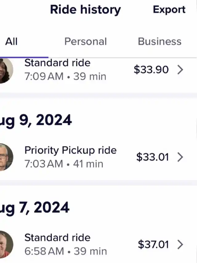Viewport: 197px width, 263px height.
Task: Select the All rides tab
Action: tap(11, 42)
